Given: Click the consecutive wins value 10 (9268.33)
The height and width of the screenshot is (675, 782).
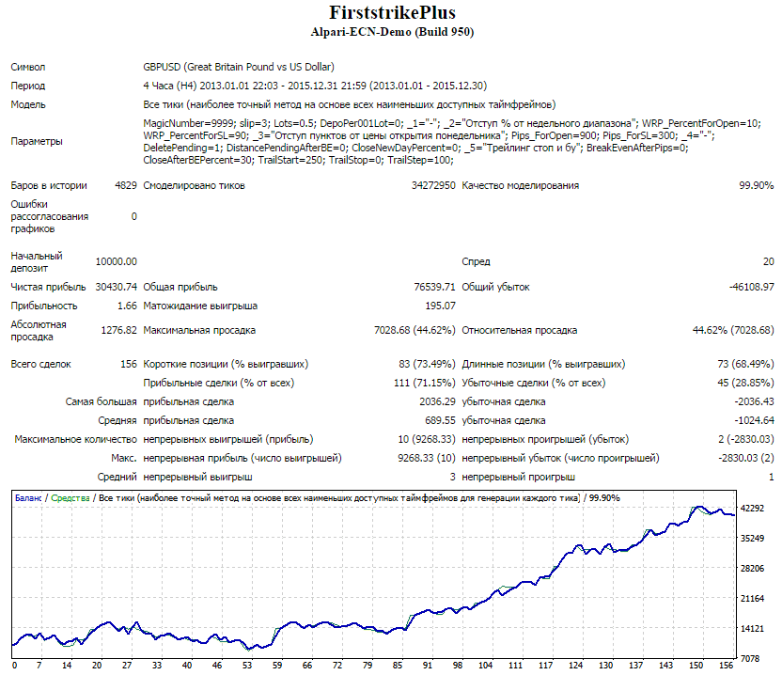Looking at the screenshot, I should coord(427,440).
